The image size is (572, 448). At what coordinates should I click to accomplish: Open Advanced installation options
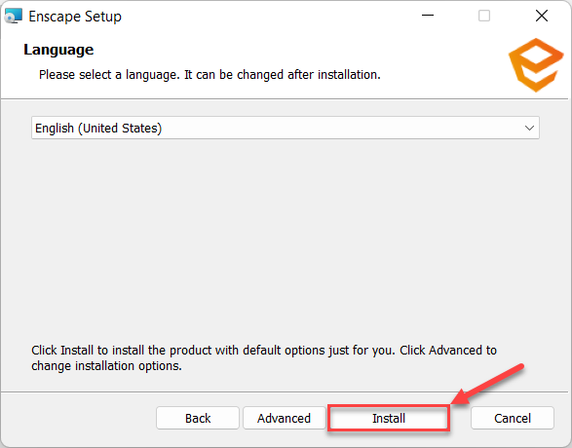[x=285, y=418]
